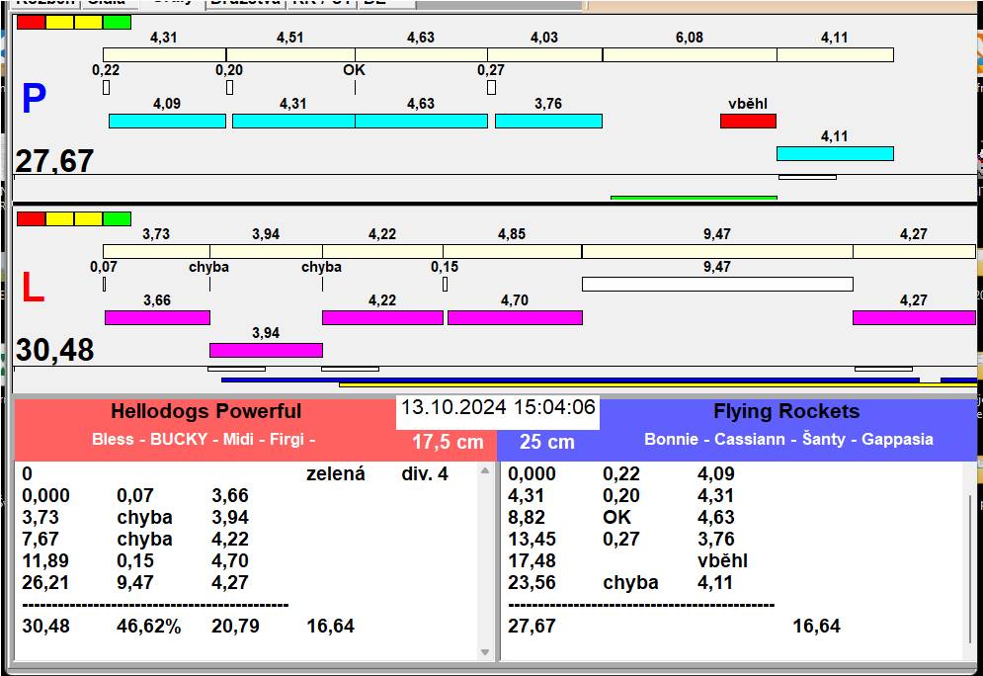This screenshot has height=676, width=983.
Task: Click first yellow start light in lane P
Action: click(x=59, y=23)
